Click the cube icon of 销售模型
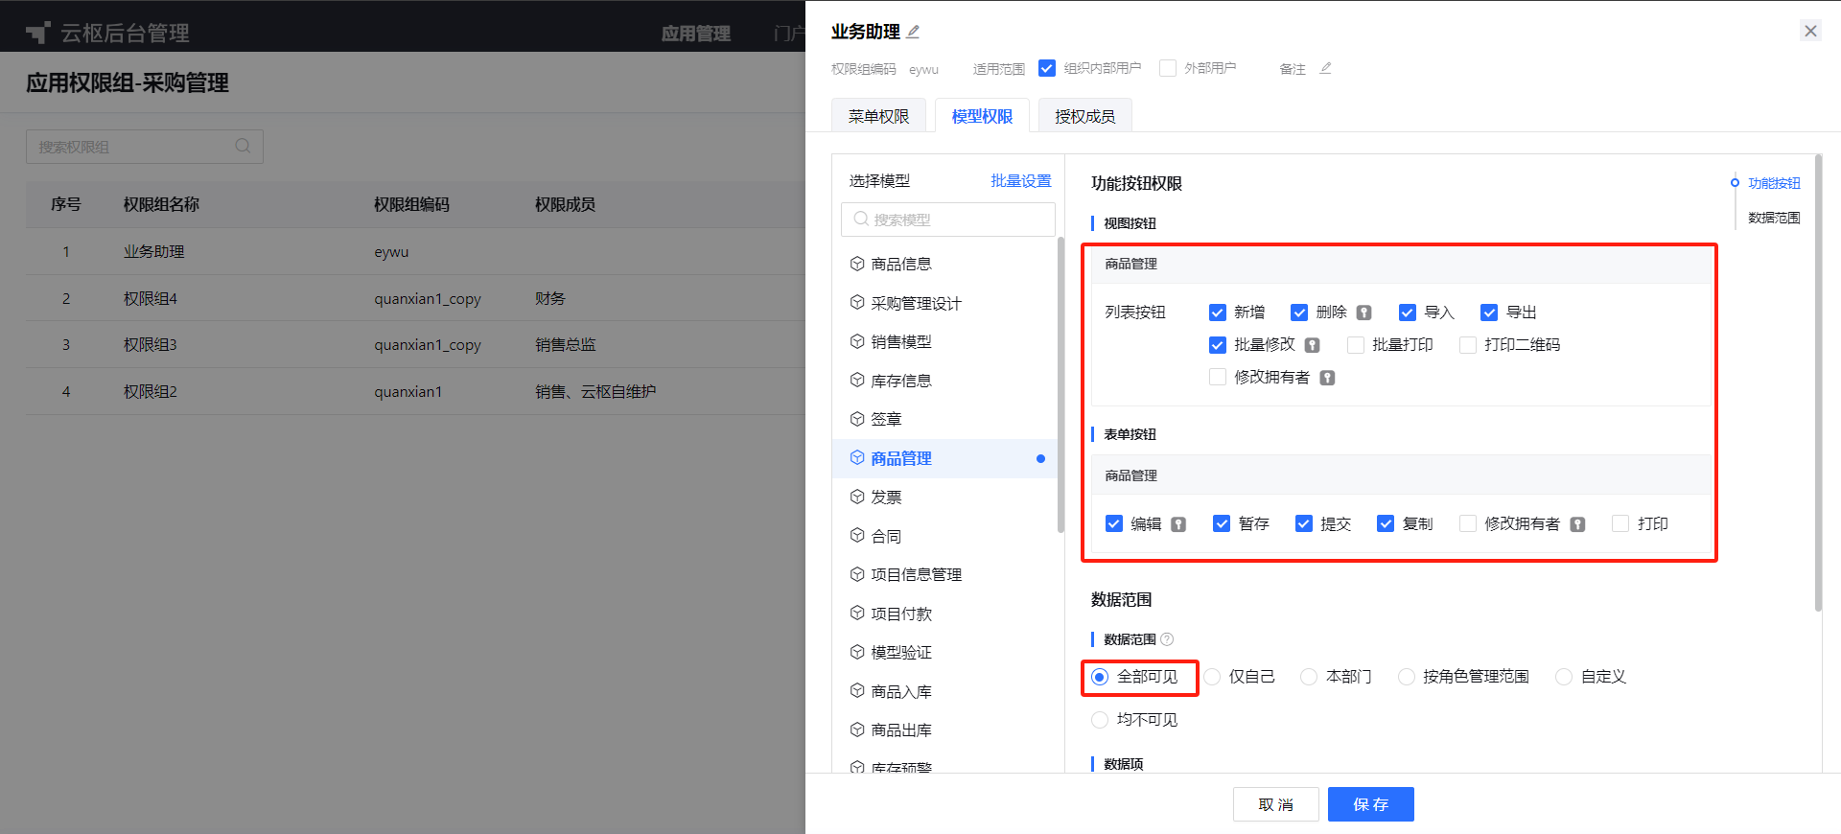Image resolution: width=1841 pixels, height=834 pixels. [857, 341]
